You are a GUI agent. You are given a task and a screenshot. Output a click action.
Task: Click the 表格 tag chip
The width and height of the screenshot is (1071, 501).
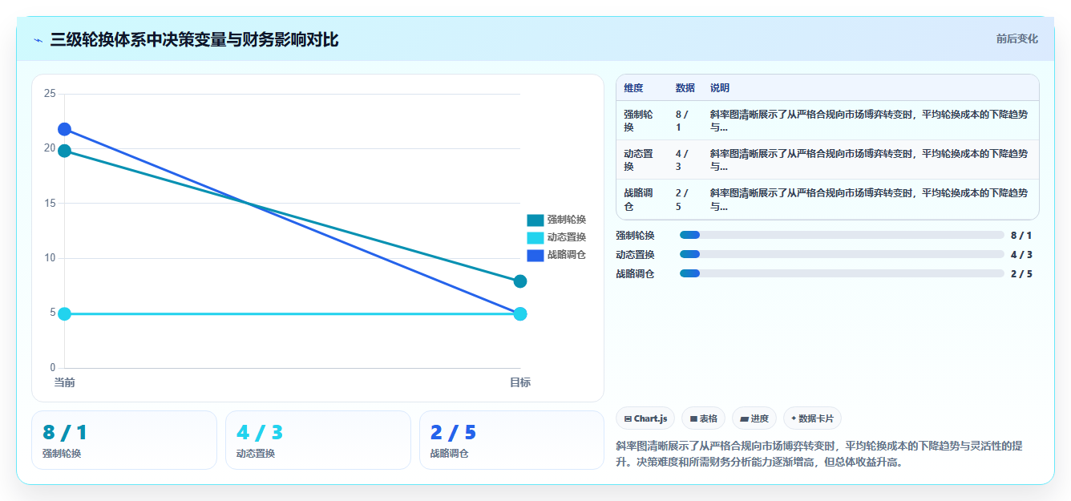tap(703, 418)
